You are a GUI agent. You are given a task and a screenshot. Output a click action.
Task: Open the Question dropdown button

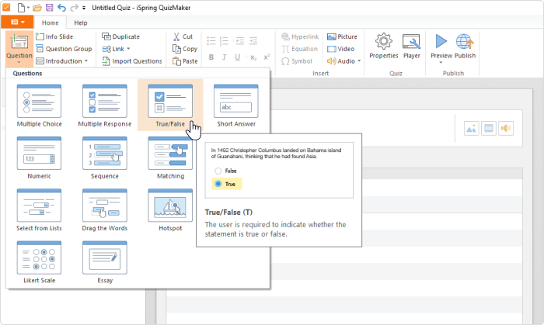[19, 49]
